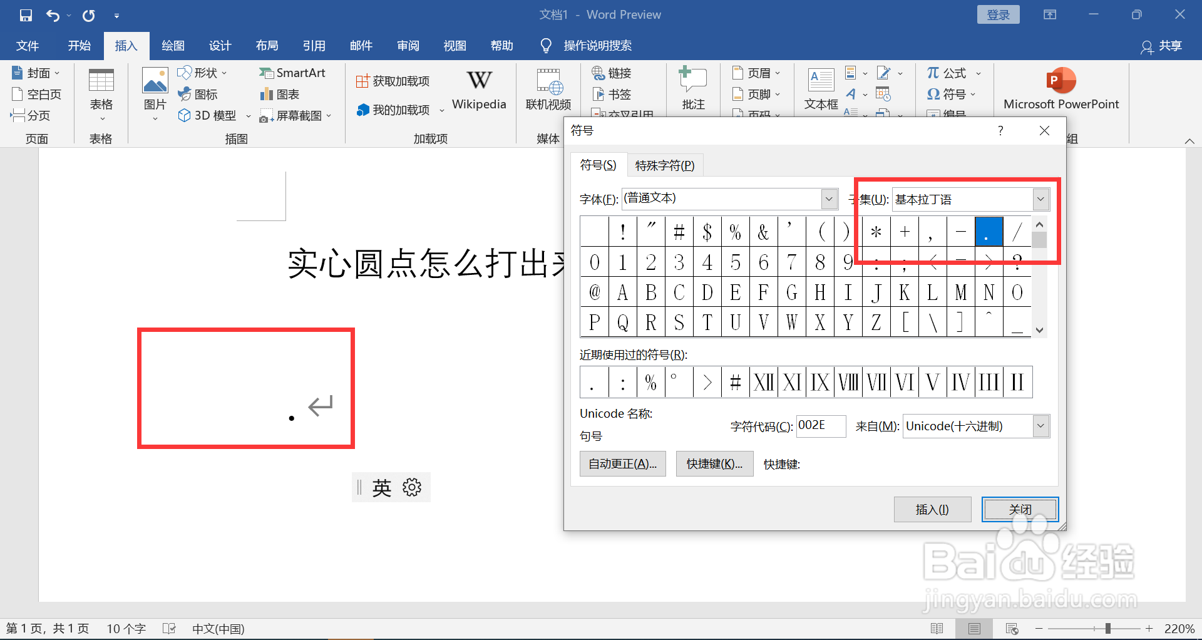
Task: Click the 插入 button to insert symbol
Action: point(932,509)
